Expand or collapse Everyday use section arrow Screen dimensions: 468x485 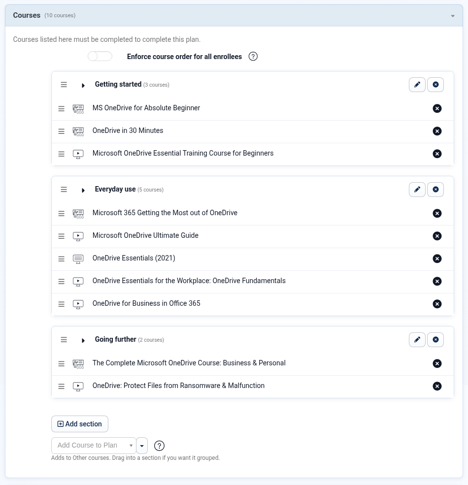pyautogui.click(x=83, y=190)
